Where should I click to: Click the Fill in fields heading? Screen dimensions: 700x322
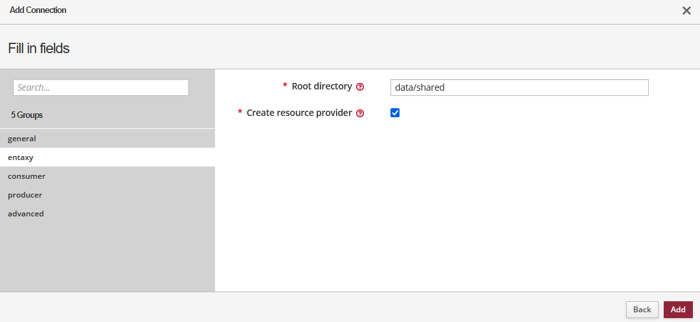39,49
